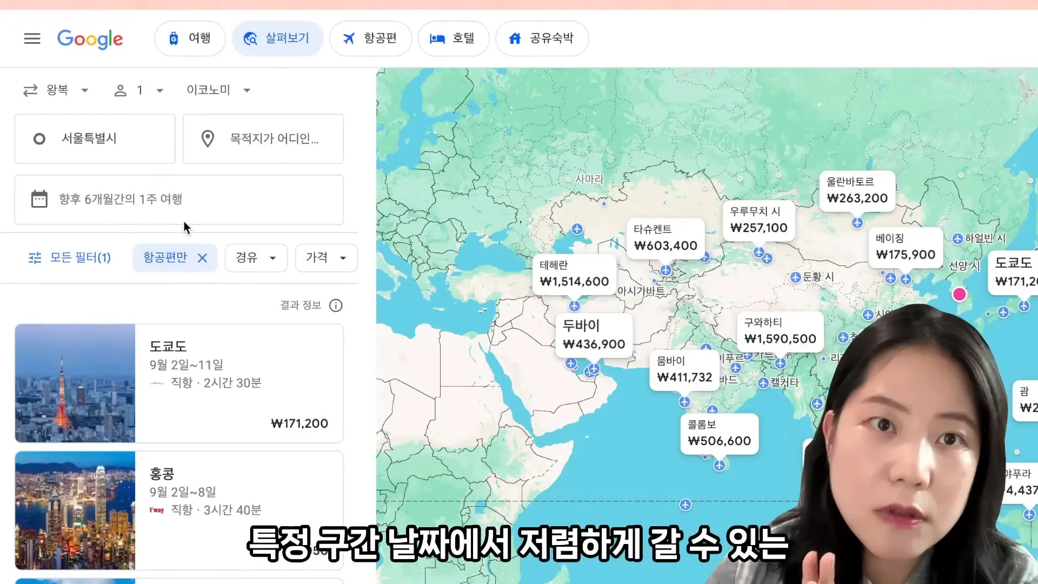Select the 콜롬보 ₩506,600 map label

[719, 434]
